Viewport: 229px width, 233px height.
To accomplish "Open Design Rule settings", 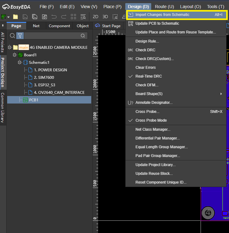I will [176, 41].
